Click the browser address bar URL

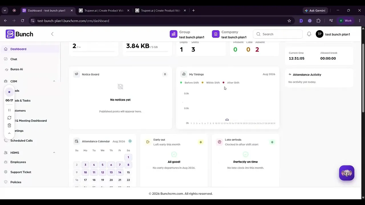[73, 21]
